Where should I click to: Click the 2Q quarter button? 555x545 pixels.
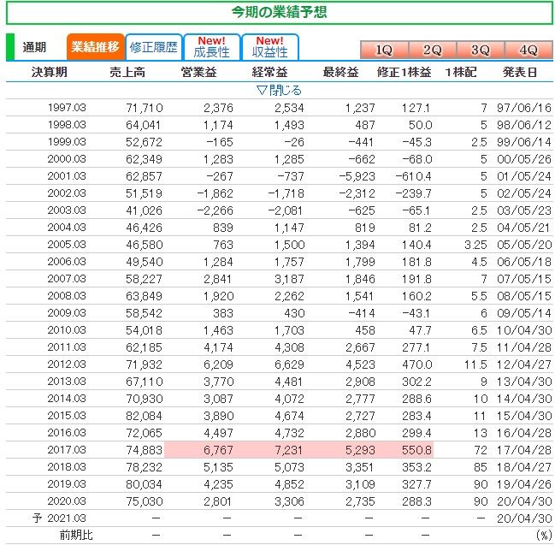(x=432, y=50)
